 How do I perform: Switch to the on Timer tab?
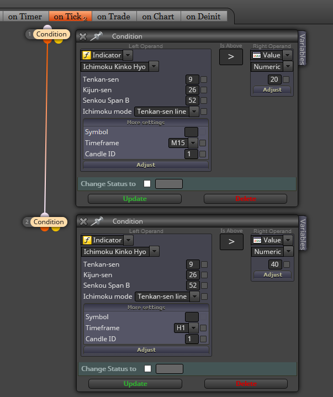pos(25,17)
